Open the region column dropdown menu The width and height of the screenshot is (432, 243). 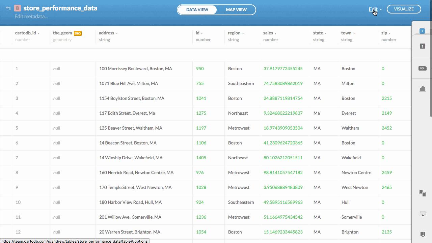coord(243,33)
